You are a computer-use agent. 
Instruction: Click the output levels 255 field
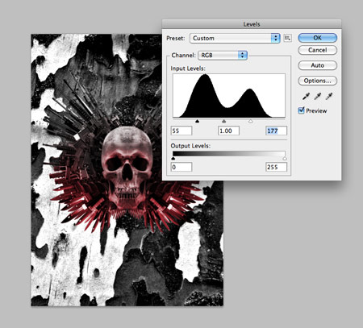[x=276, y=167]
